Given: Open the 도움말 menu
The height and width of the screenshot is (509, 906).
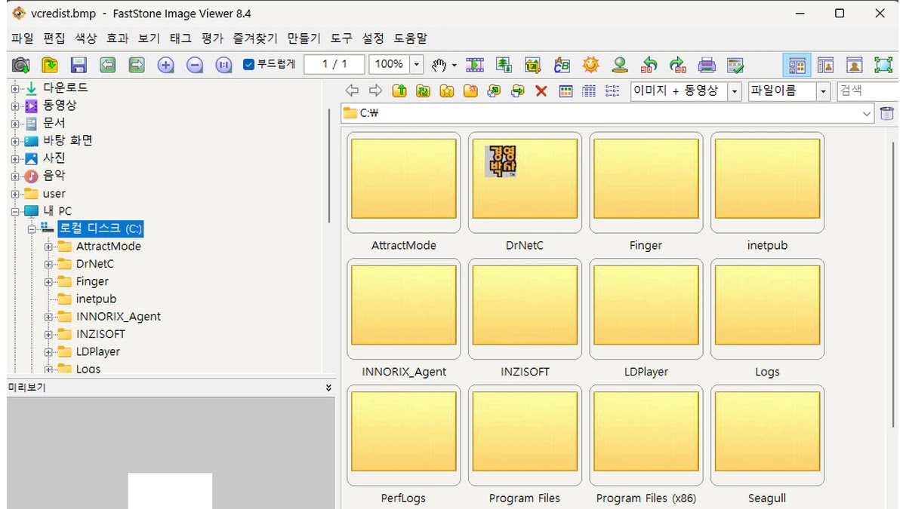Looking at the screenshot, I should tap(410, 38).
